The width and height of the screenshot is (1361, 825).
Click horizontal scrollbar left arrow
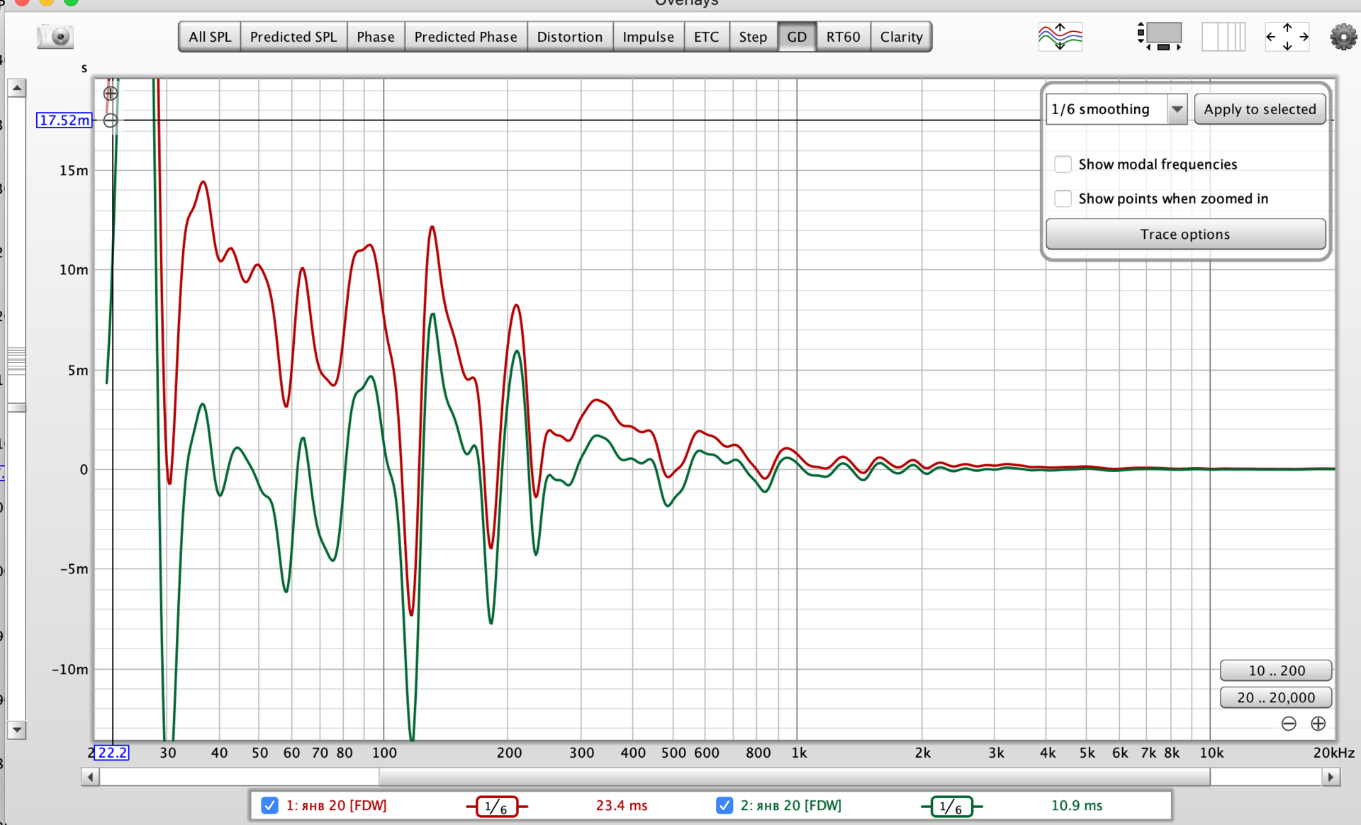90,778
